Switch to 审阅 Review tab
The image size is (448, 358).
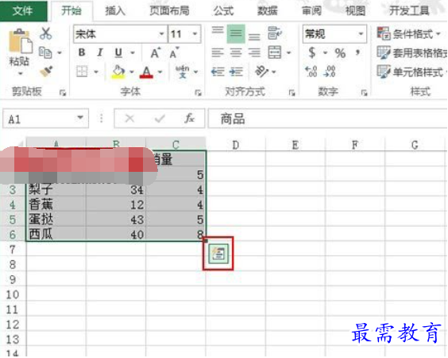tap(311, 11)
